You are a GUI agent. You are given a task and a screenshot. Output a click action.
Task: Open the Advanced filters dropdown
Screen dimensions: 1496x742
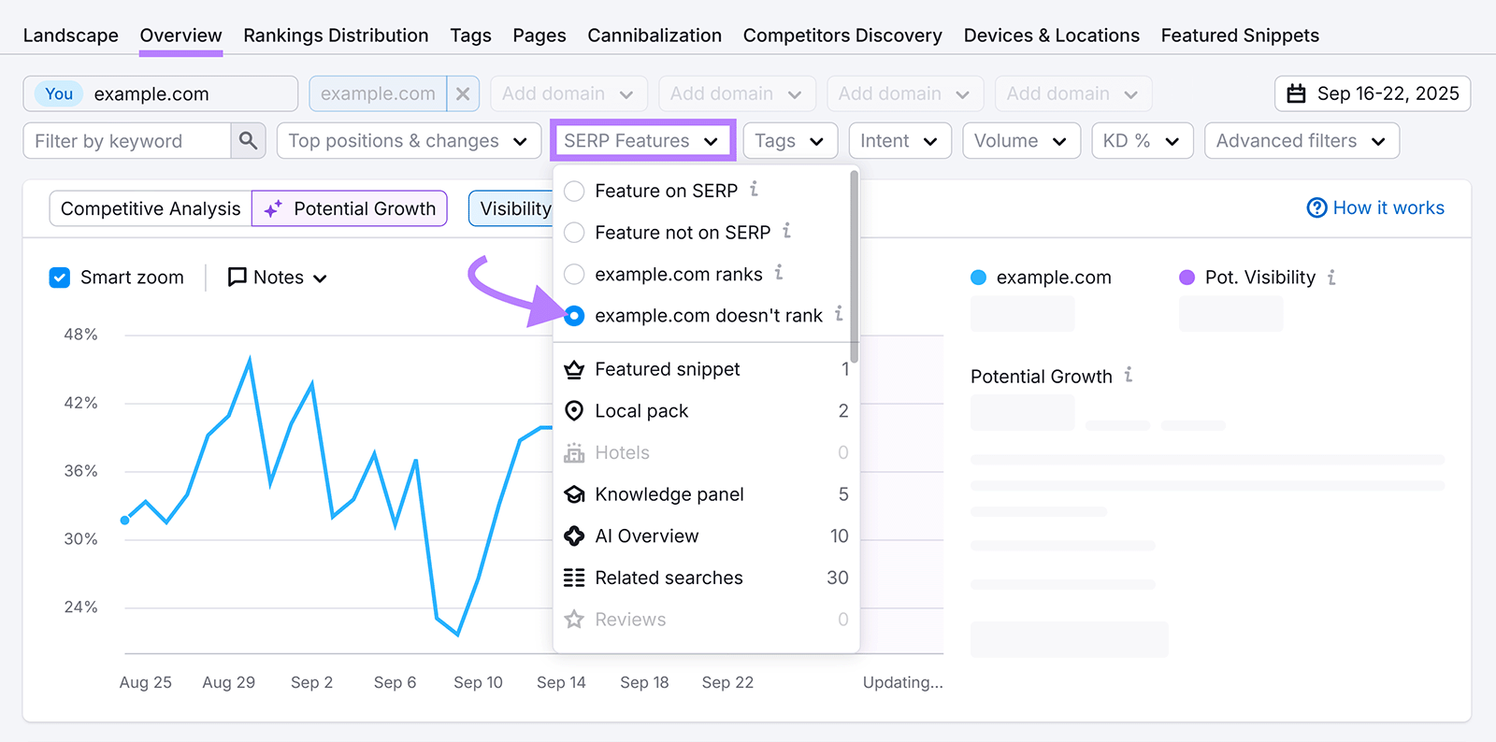pos(1301,141)
